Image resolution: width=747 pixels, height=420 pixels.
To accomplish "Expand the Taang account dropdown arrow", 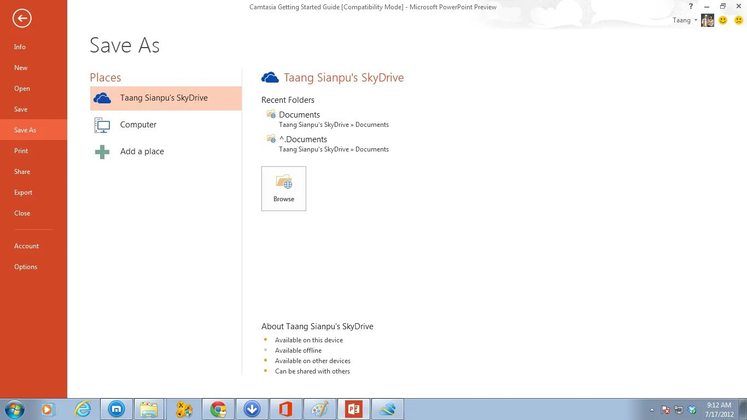I will point(696,20).
